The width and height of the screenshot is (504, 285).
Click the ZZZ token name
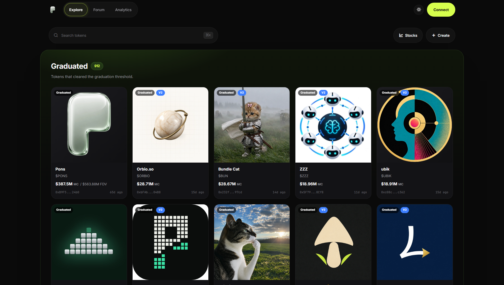304,169
